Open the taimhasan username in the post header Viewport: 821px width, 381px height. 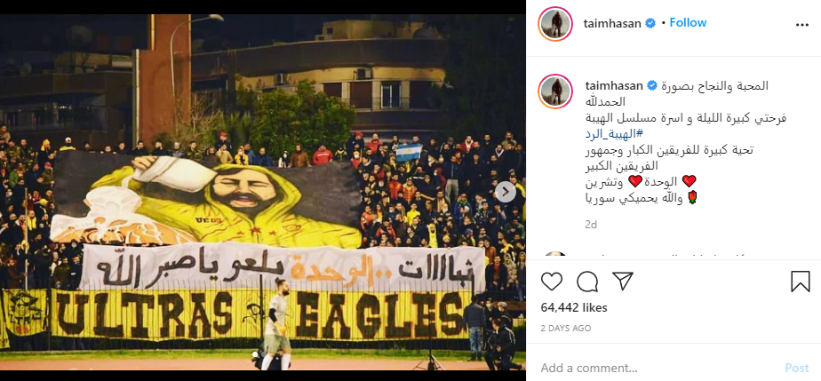pos(612,24)
